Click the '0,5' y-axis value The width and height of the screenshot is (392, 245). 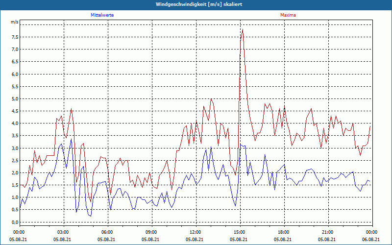(x=15, y=210)
